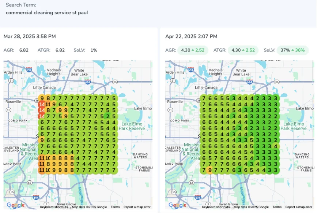The height and width of the screenshot is (213, 317).
Task: Click White Bear Lake label on the April 22 map
Action: pos(241,72)
